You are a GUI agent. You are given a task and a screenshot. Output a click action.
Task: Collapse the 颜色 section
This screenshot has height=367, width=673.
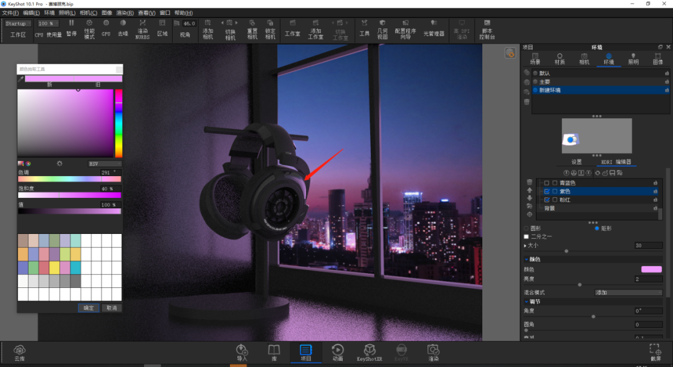tap(527, 259)
